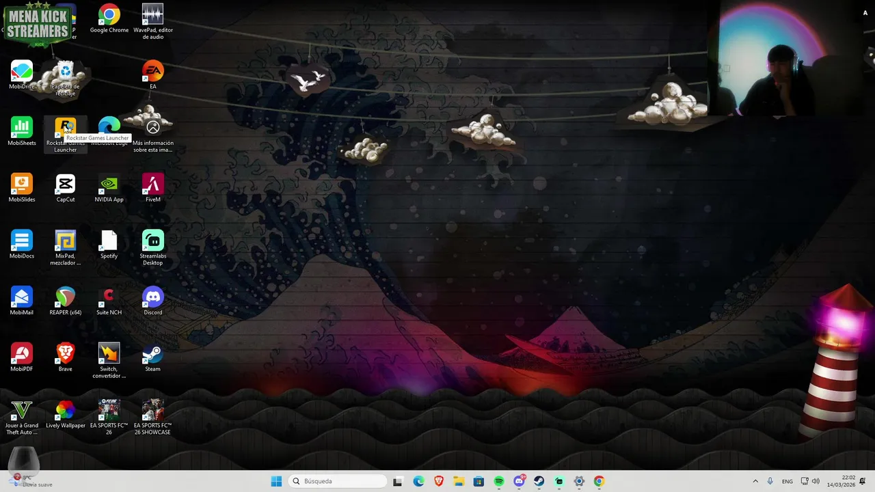Select the Discord desktop shortcut
This screenshot has width=875, height=492.
click(x=153, y=301)
